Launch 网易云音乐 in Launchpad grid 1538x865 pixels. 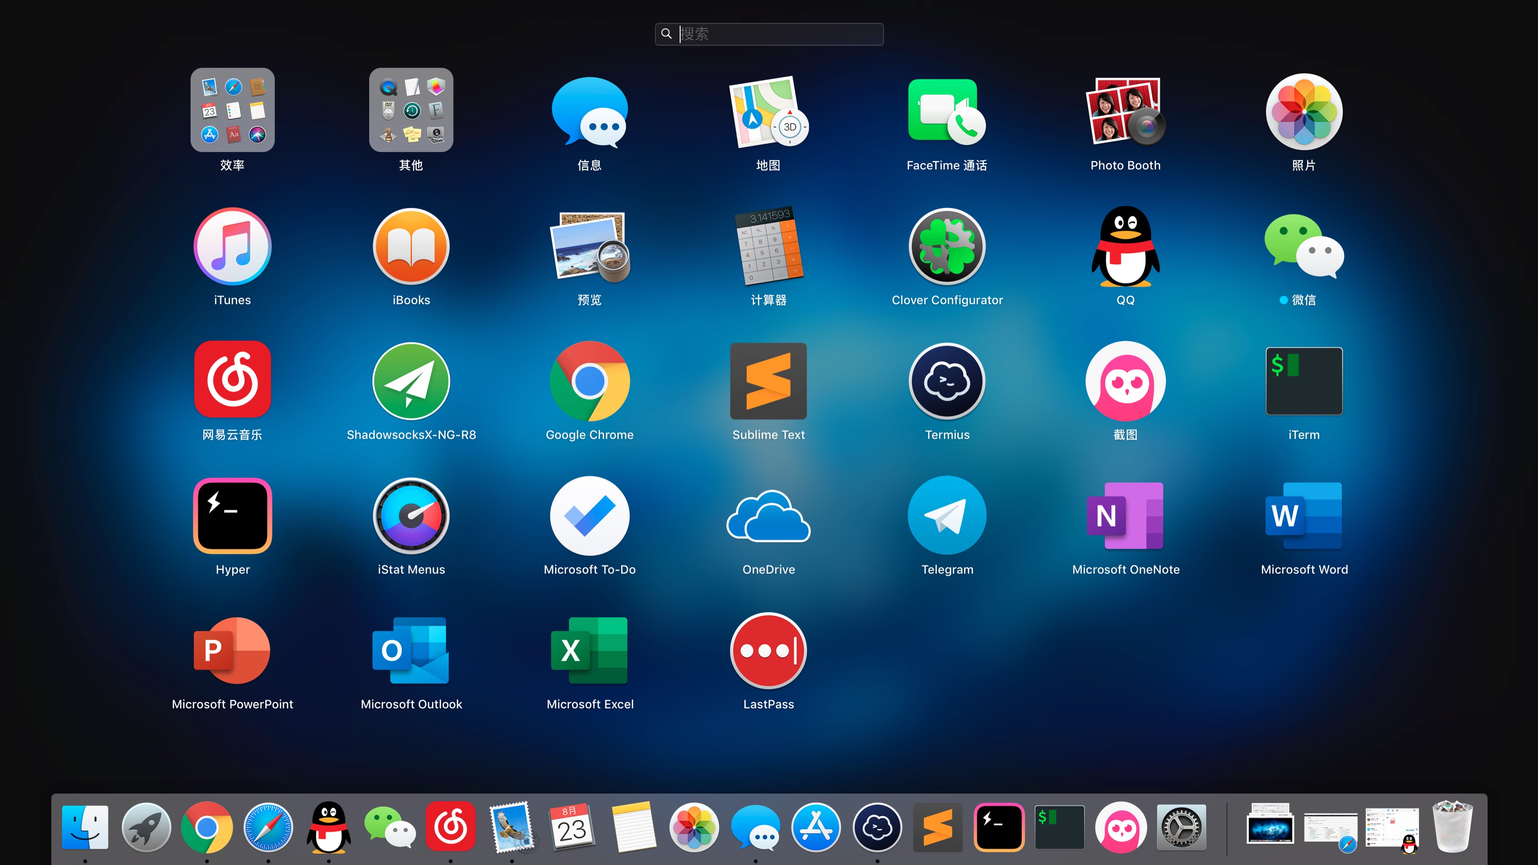coord(232,380)
